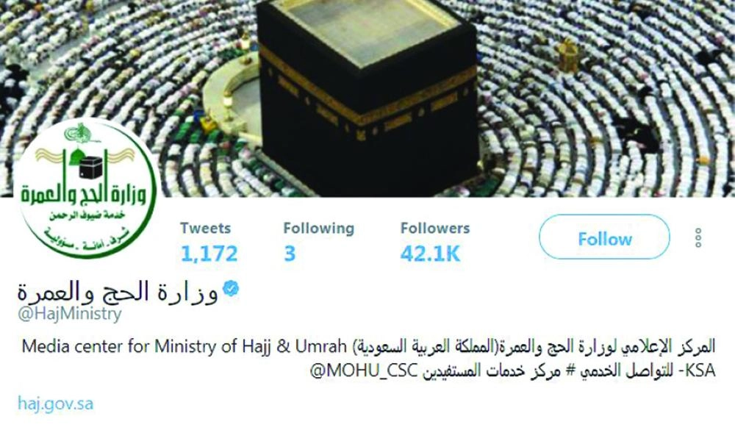Click the 1,172 tweets number
735x430 pixels.
tap(209, 254)
